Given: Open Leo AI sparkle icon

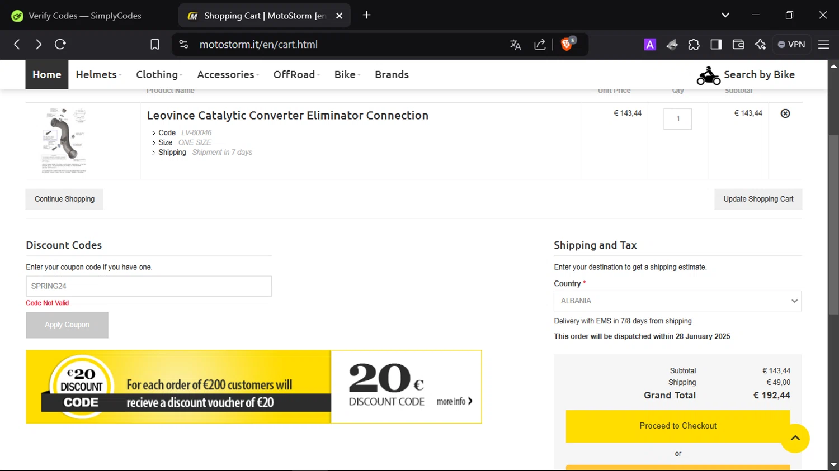Looking at the screenshot, I should coord(760,45).
